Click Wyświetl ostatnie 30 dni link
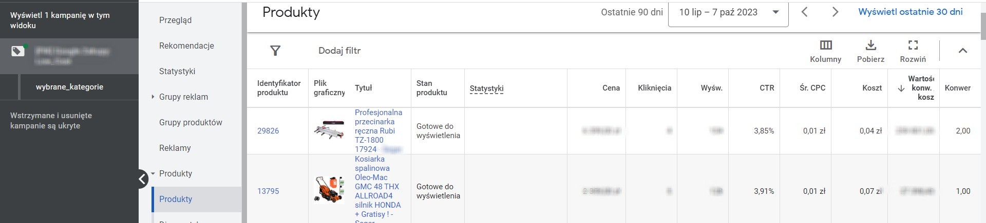Viewport: 986px width, 223px height. click(910, 12)
